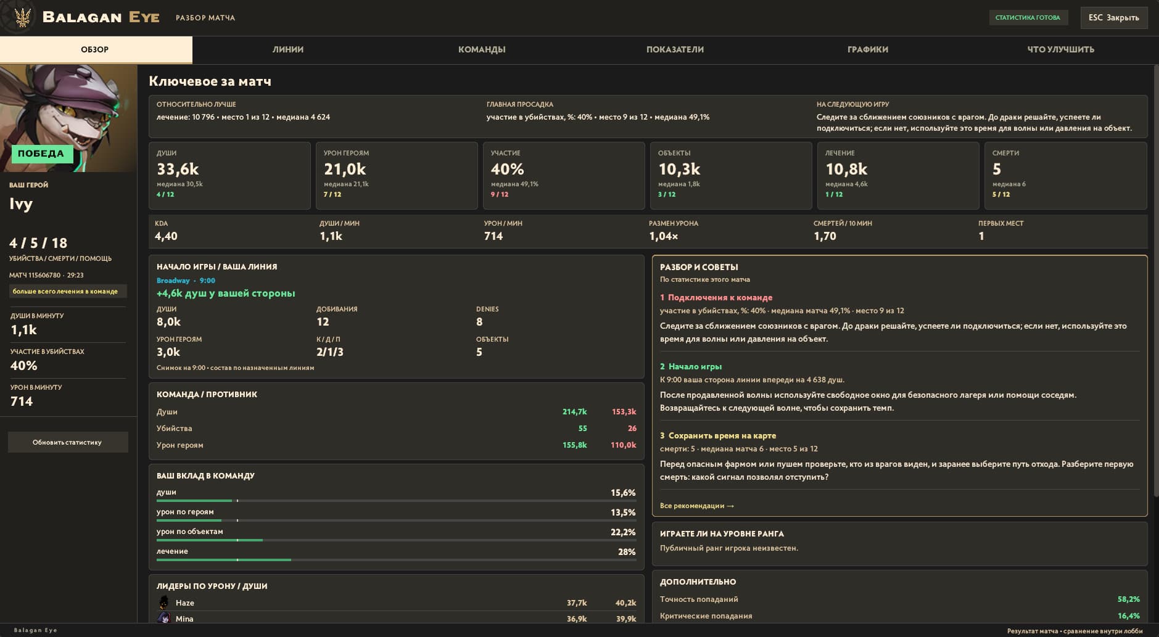Click the ЛЕЧЕНИЕ 10,8k stat card

click(898, 176)
